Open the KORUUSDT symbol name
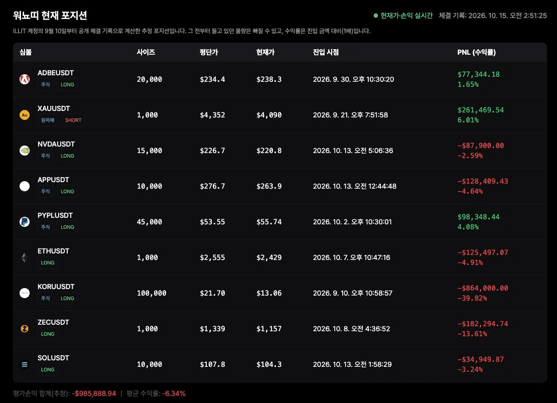557x403 pixels. [x=56, y=287]
